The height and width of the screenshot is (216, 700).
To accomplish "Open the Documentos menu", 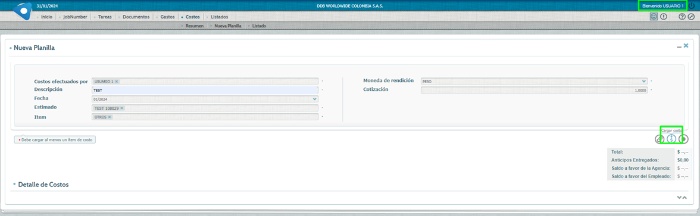I will point(136,17).
